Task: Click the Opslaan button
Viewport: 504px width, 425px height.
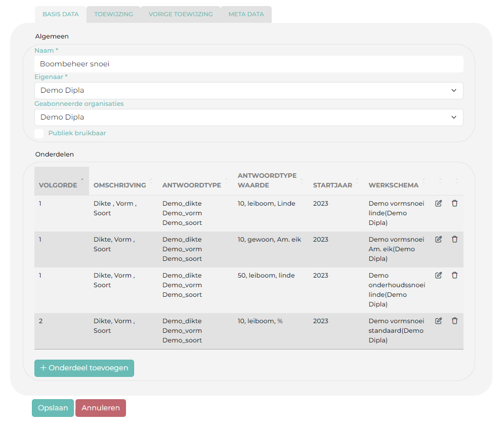Action: (x=53, y=408)
